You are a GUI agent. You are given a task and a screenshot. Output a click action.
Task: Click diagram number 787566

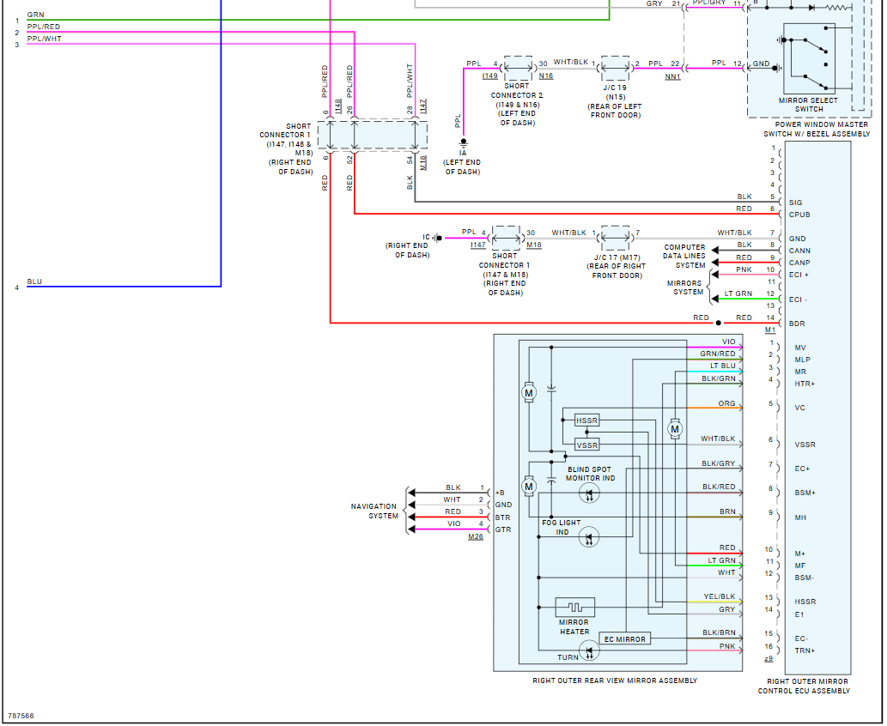(21, 715)
